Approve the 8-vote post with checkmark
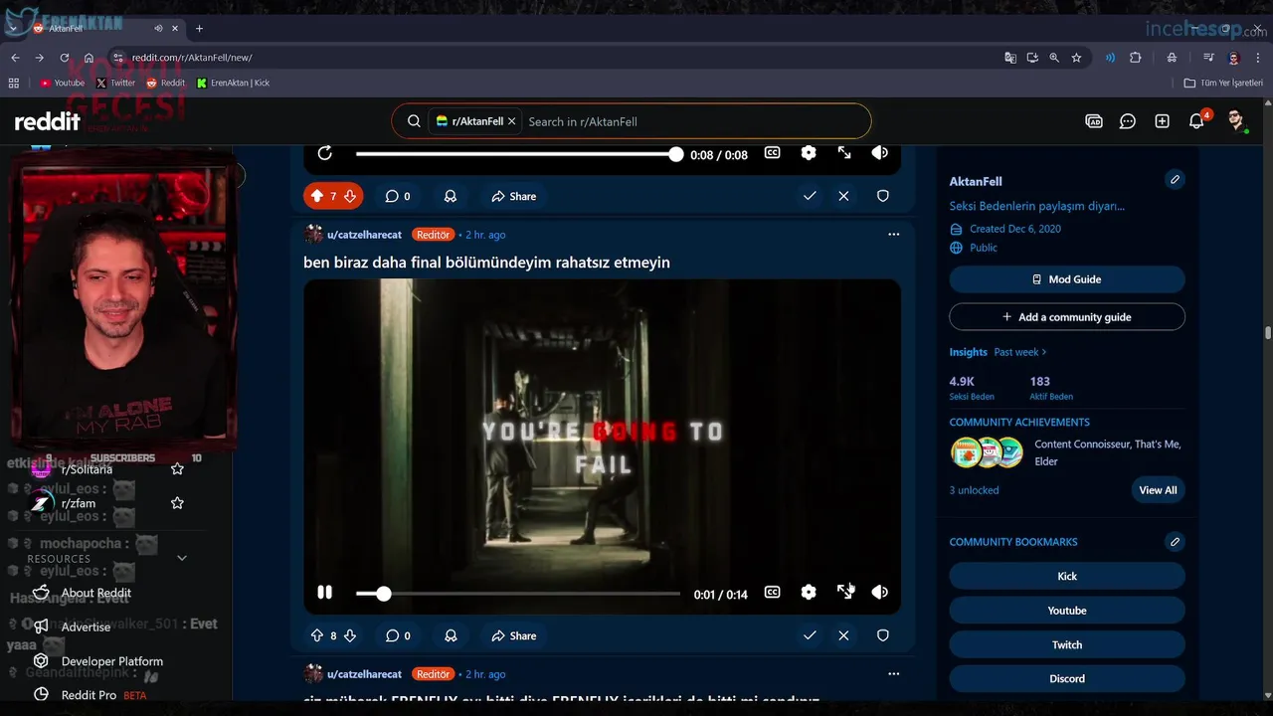 (810, 635)
